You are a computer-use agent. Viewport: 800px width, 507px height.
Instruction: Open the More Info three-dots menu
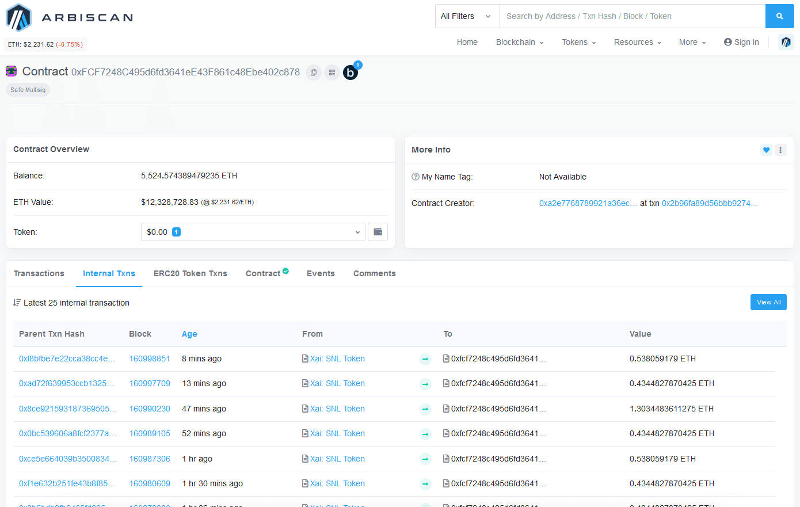click(x=780, y=150)
